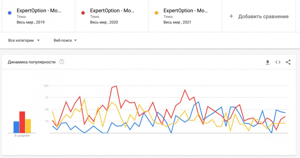Edit the ExpertOption 2020 search term
The width and height of the screenshot is (300, 158).
click(x=112, y=11)
